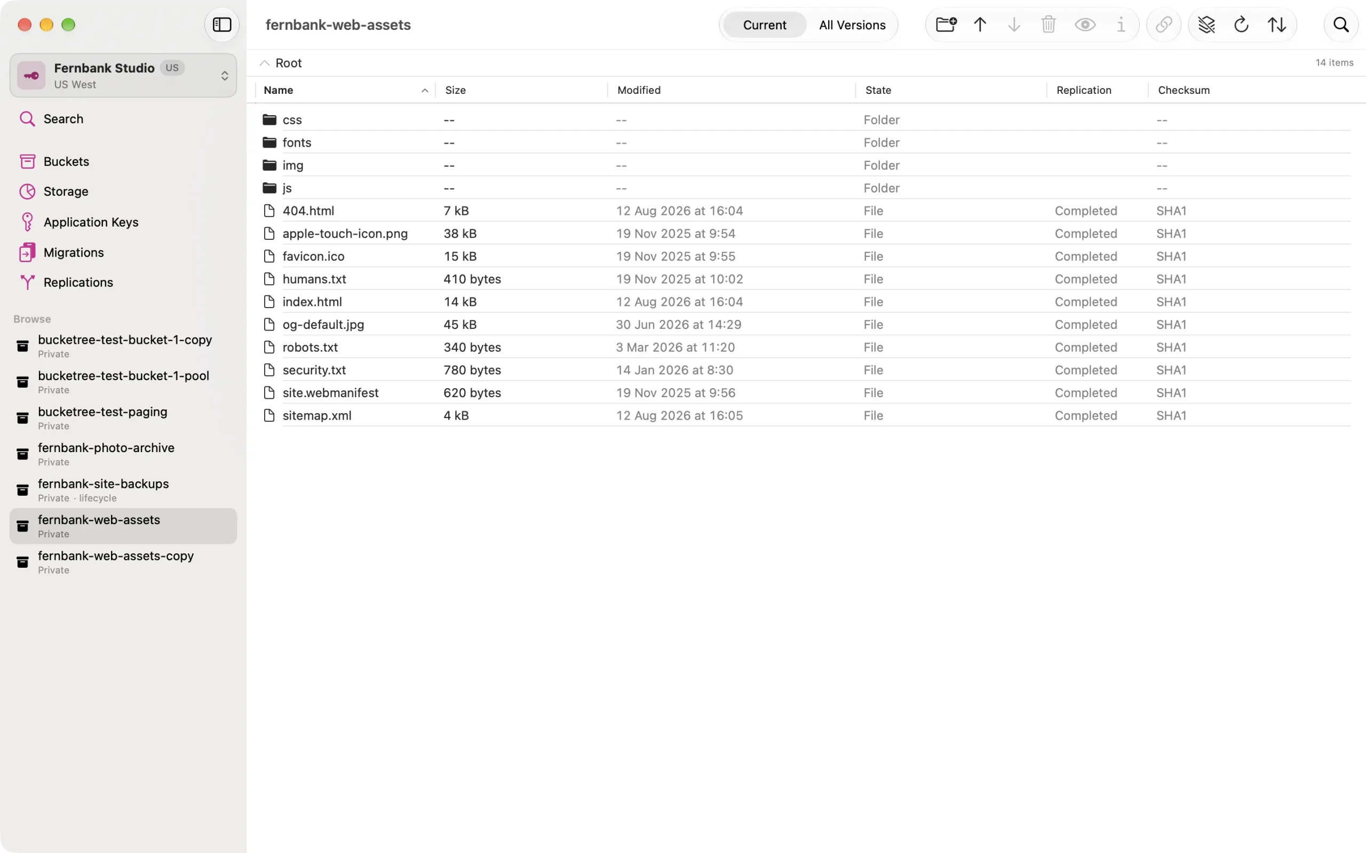Open the transfers up-down arrows icon
The width and height of the screenshot is (1366, 853).
pos(1277,25)
